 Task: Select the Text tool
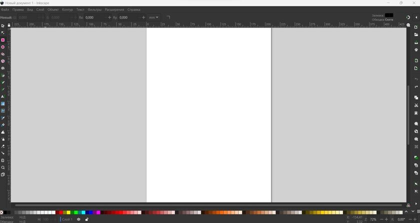coord(2,96)
